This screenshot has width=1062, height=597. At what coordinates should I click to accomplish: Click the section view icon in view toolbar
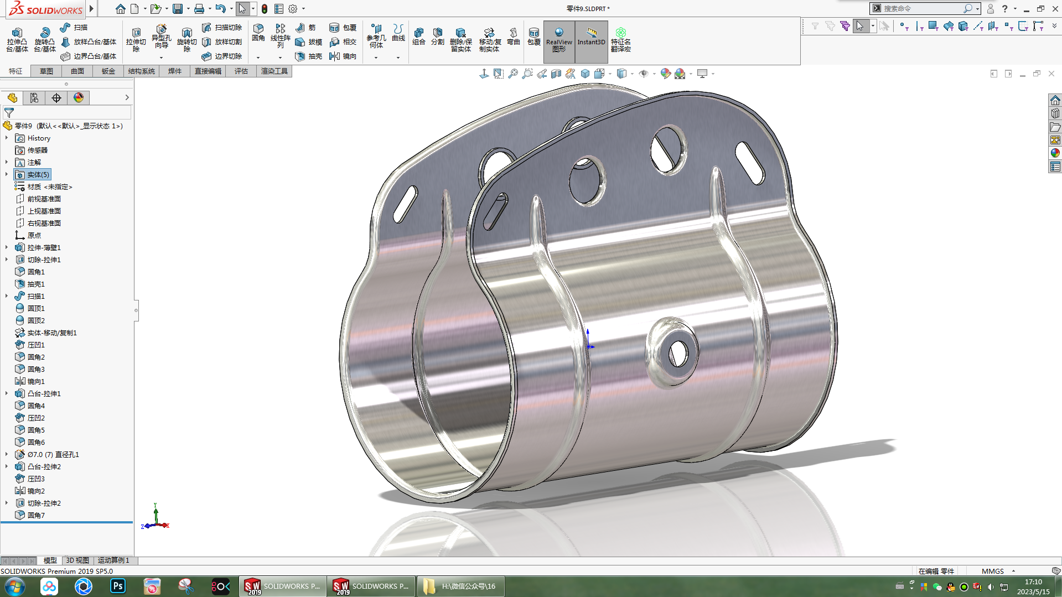(x=556, y=74)
